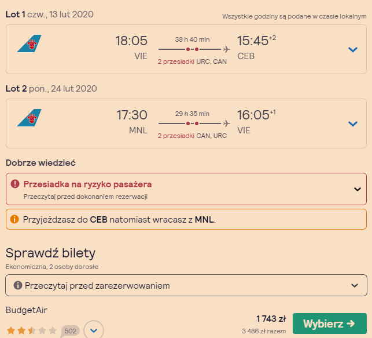Click the airplane icon on Lot 1 route
Image resolution: width=372 pixels, height=338 pixels.
coord(227,49)
